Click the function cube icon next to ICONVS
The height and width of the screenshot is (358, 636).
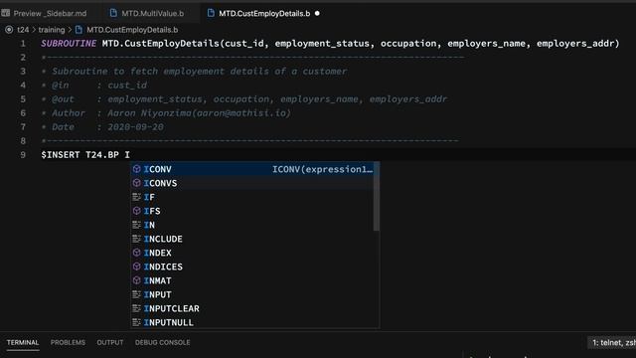(x=137, y=183)
